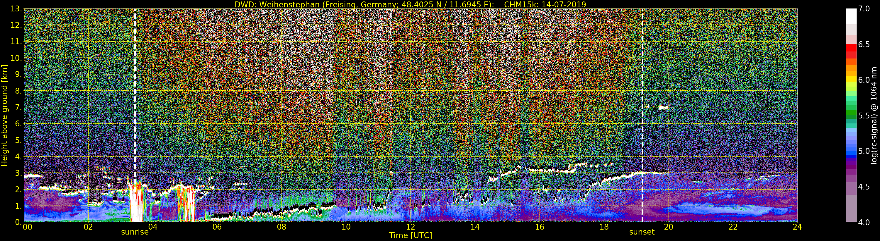This screenshot has width=880, height=241.
Task: Click the "Time [UTC]" axis label
Action: tap(411, 235)
